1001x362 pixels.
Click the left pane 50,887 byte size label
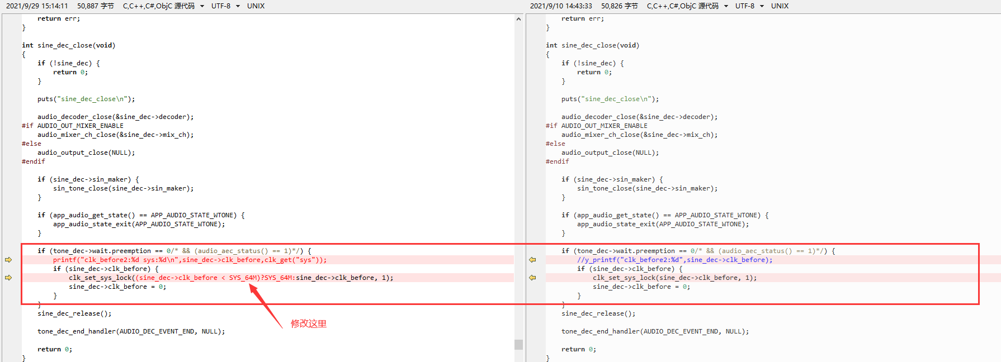pyautogui.click(x=96, y=6)
